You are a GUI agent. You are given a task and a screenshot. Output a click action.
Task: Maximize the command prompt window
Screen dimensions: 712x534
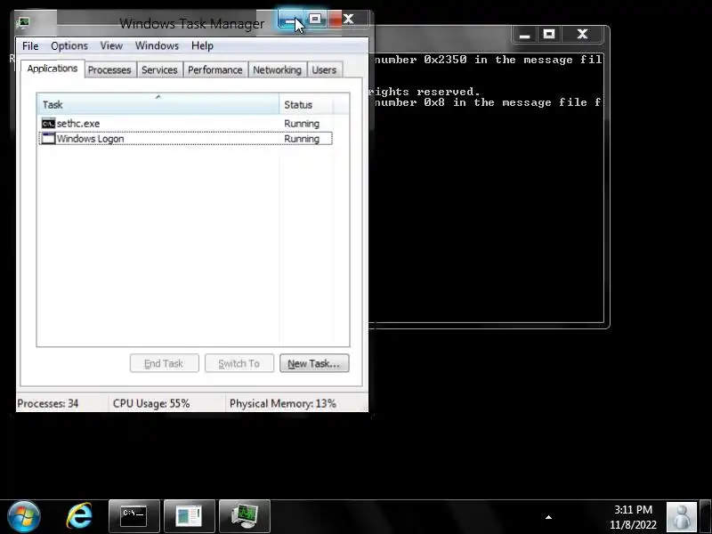click(549, 35)
